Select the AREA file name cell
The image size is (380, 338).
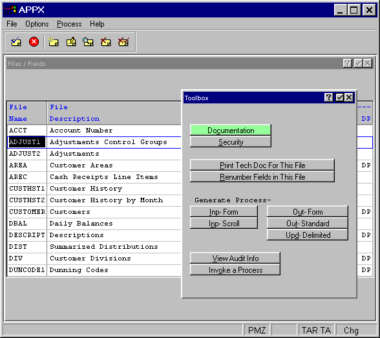click(26, 165)
